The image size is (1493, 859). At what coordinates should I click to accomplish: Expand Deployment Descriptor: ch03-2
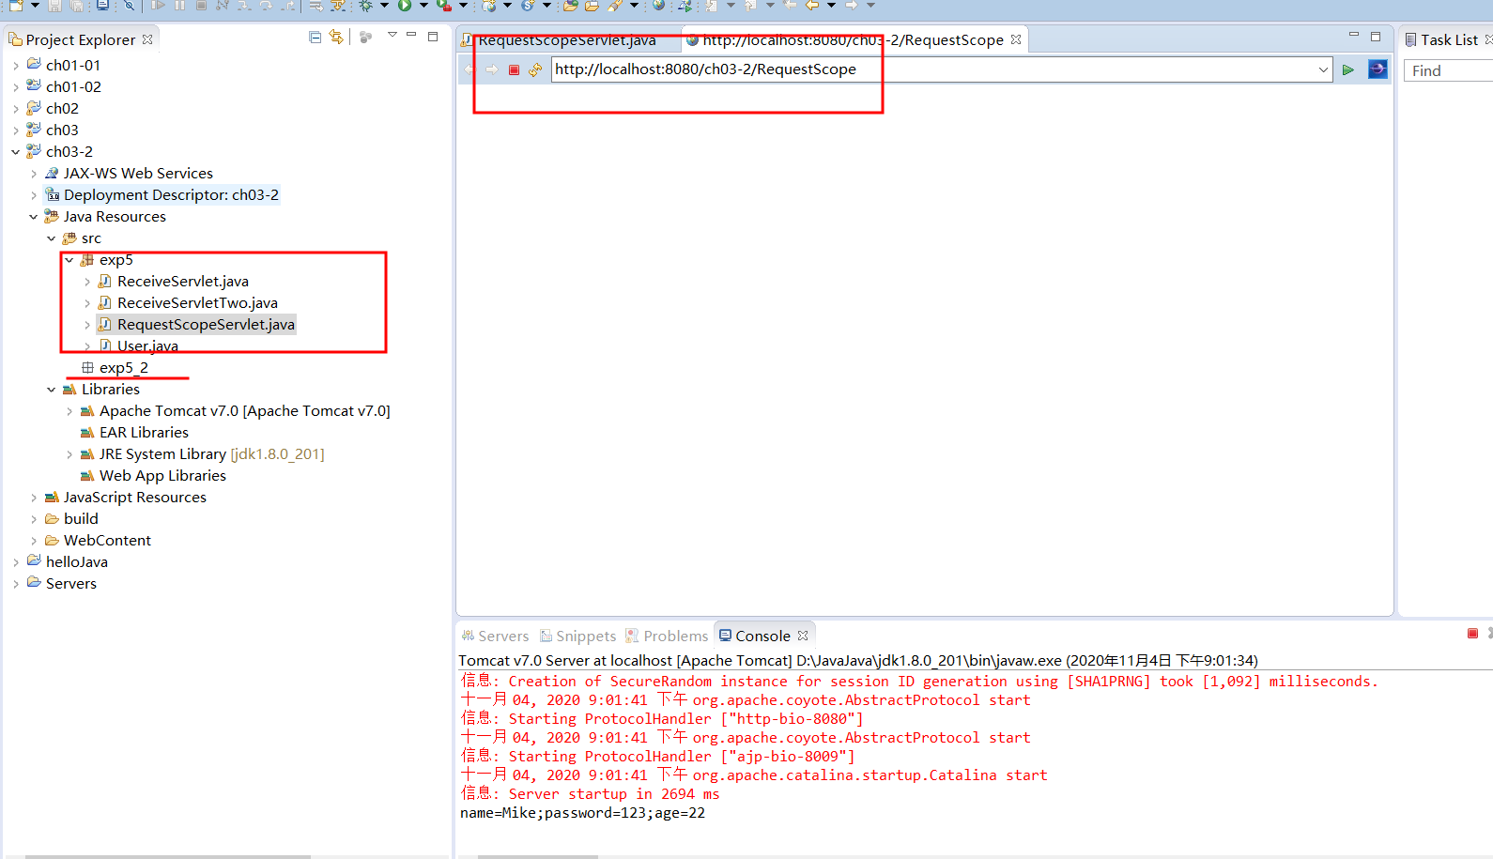point(34,195)
